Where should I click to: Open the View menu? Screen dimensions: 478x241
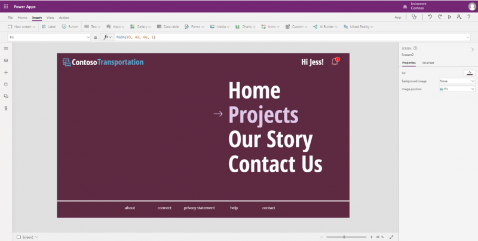pos(50,18)
